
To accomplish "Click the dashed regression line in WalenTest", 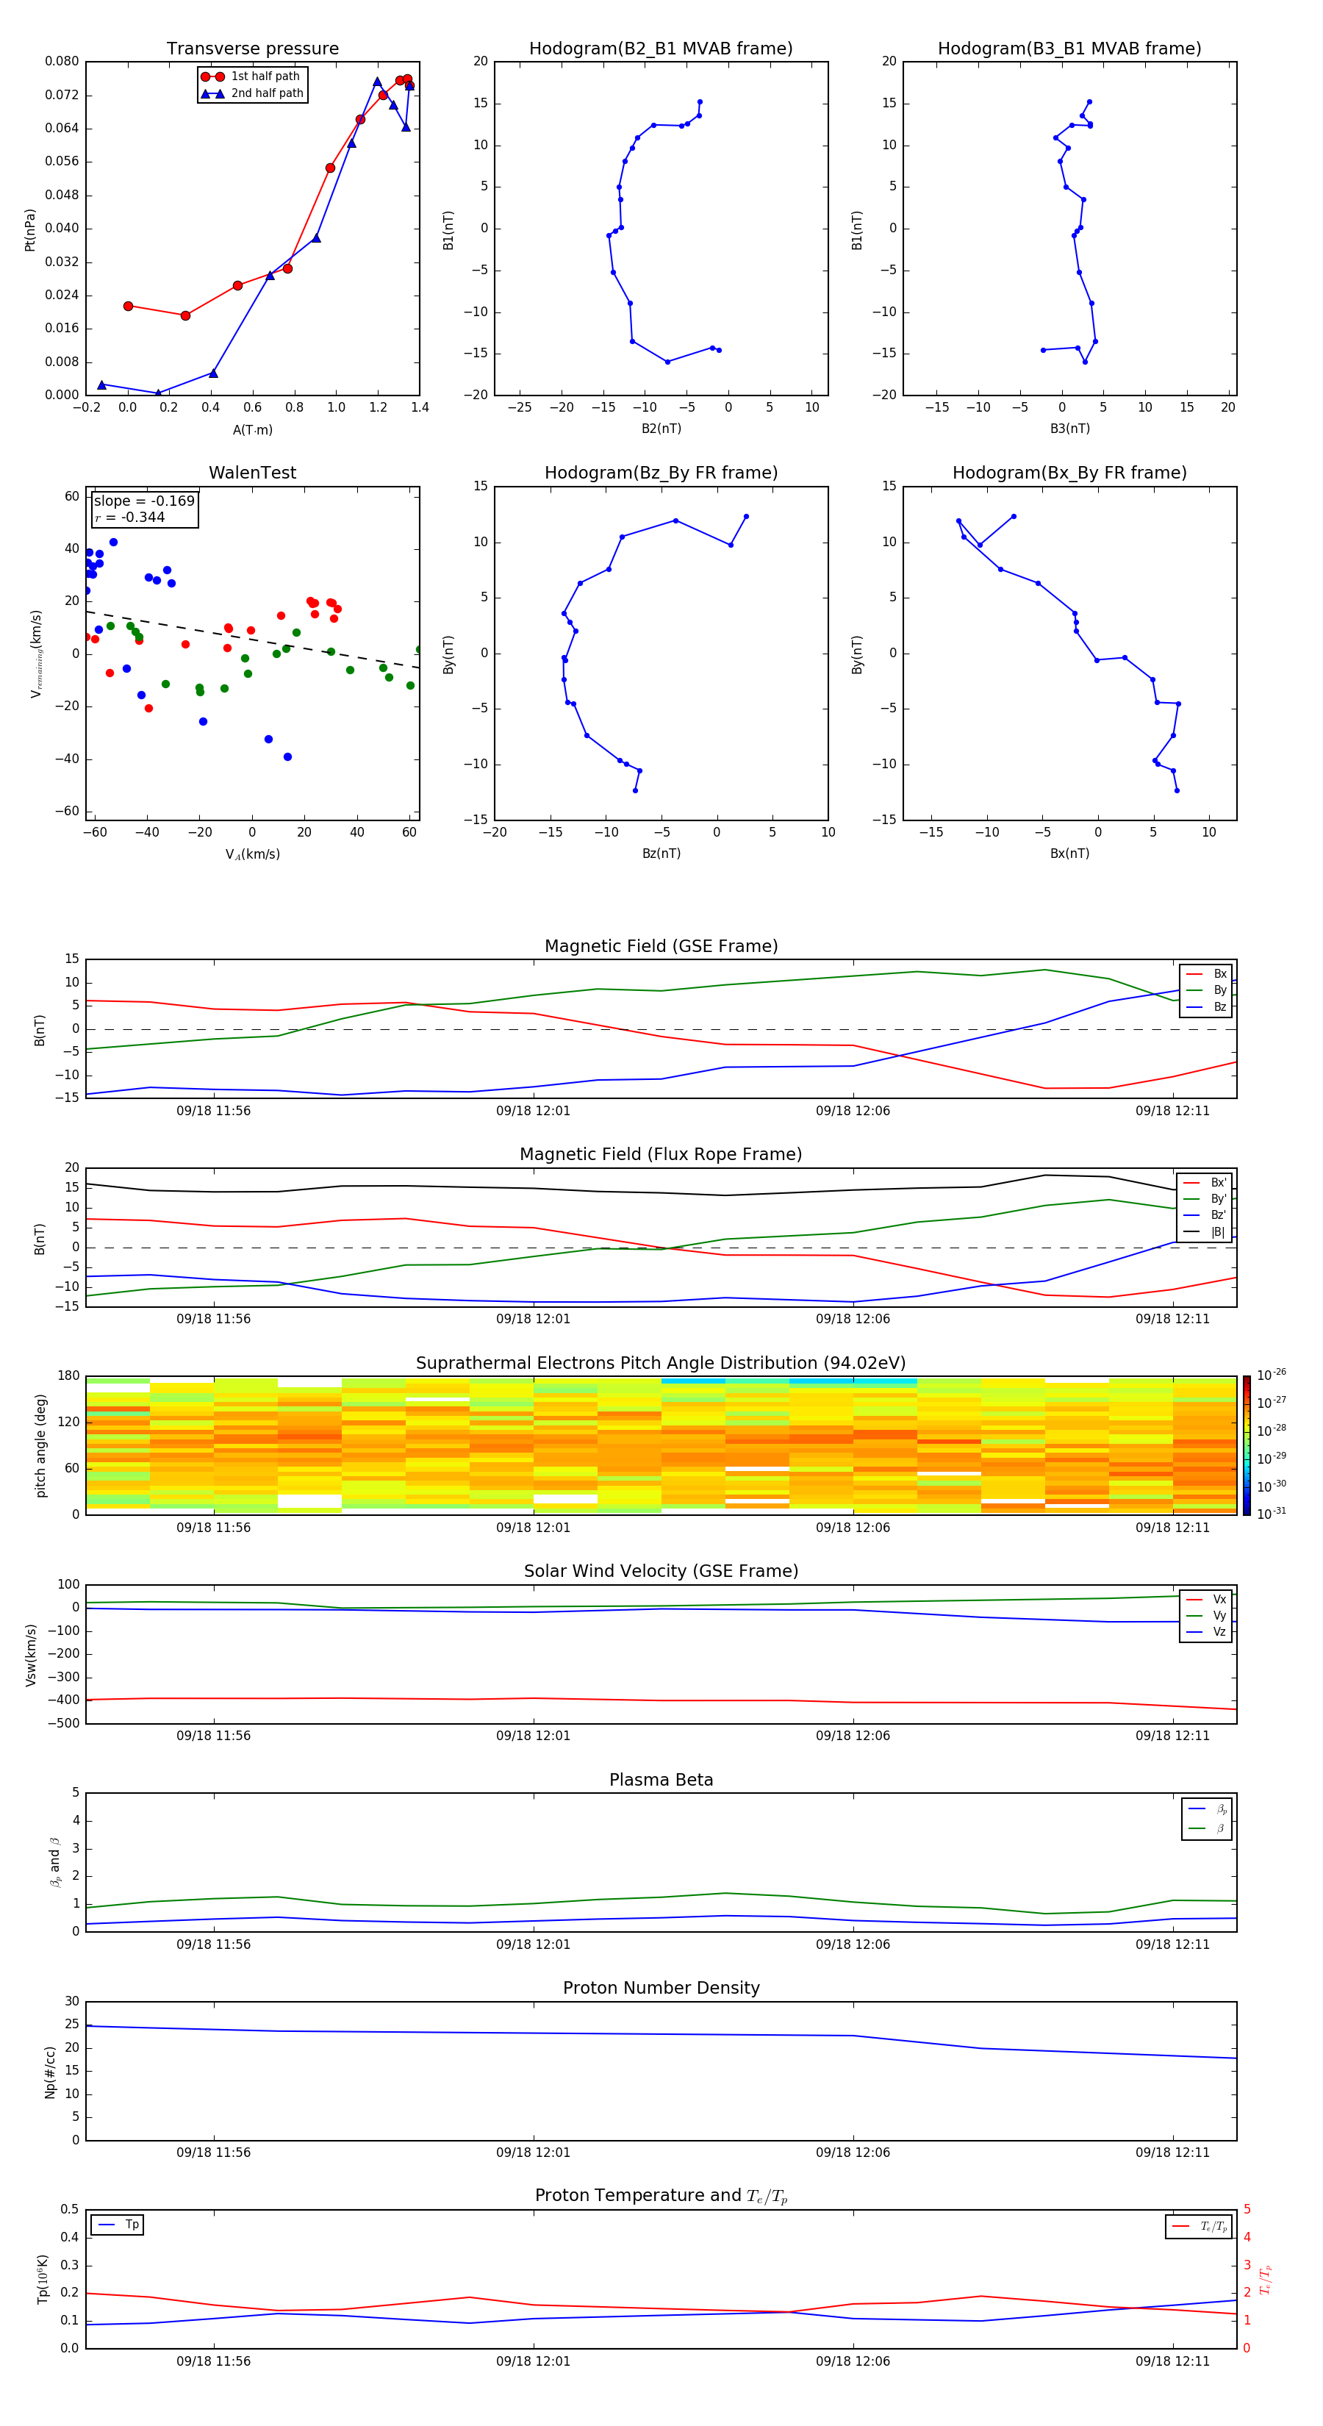I will coord(252,640).
